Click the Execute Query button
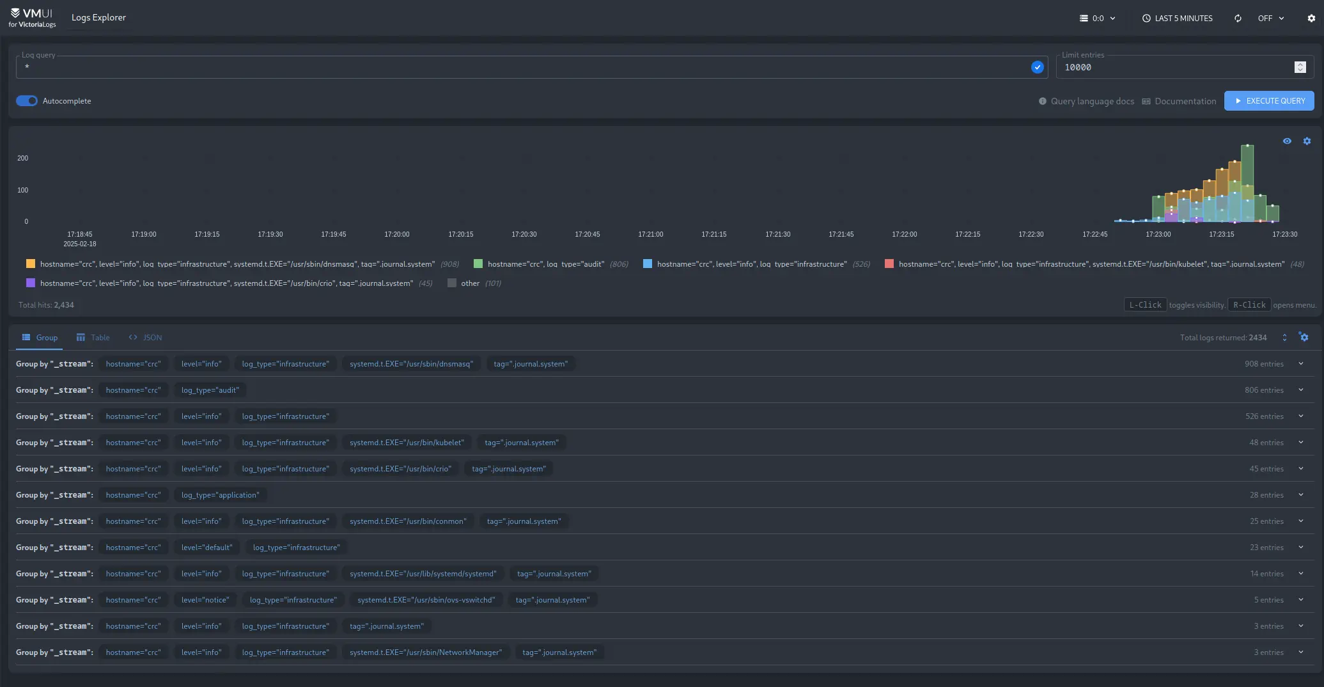1324x687 pixels. pos(1268,101)
